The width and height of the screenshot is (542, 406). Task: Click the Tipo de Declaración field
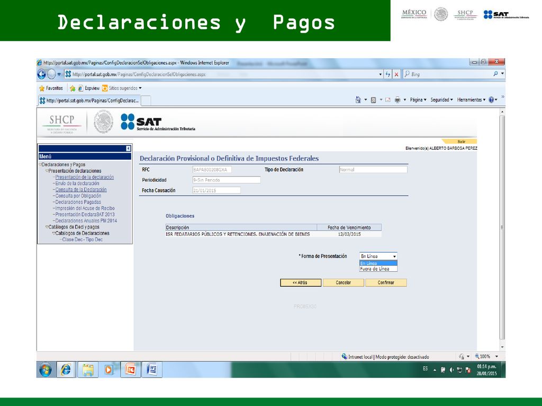pyautogui.click(x=373, y=170)
